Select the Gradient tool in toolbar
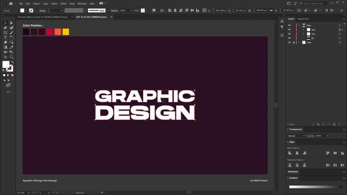This screenshot has height=195, width=347. pos(5,47)
